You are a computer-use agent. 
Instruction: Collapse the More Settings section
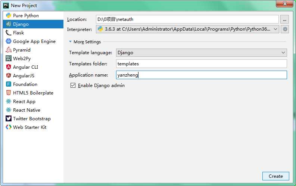70,42
